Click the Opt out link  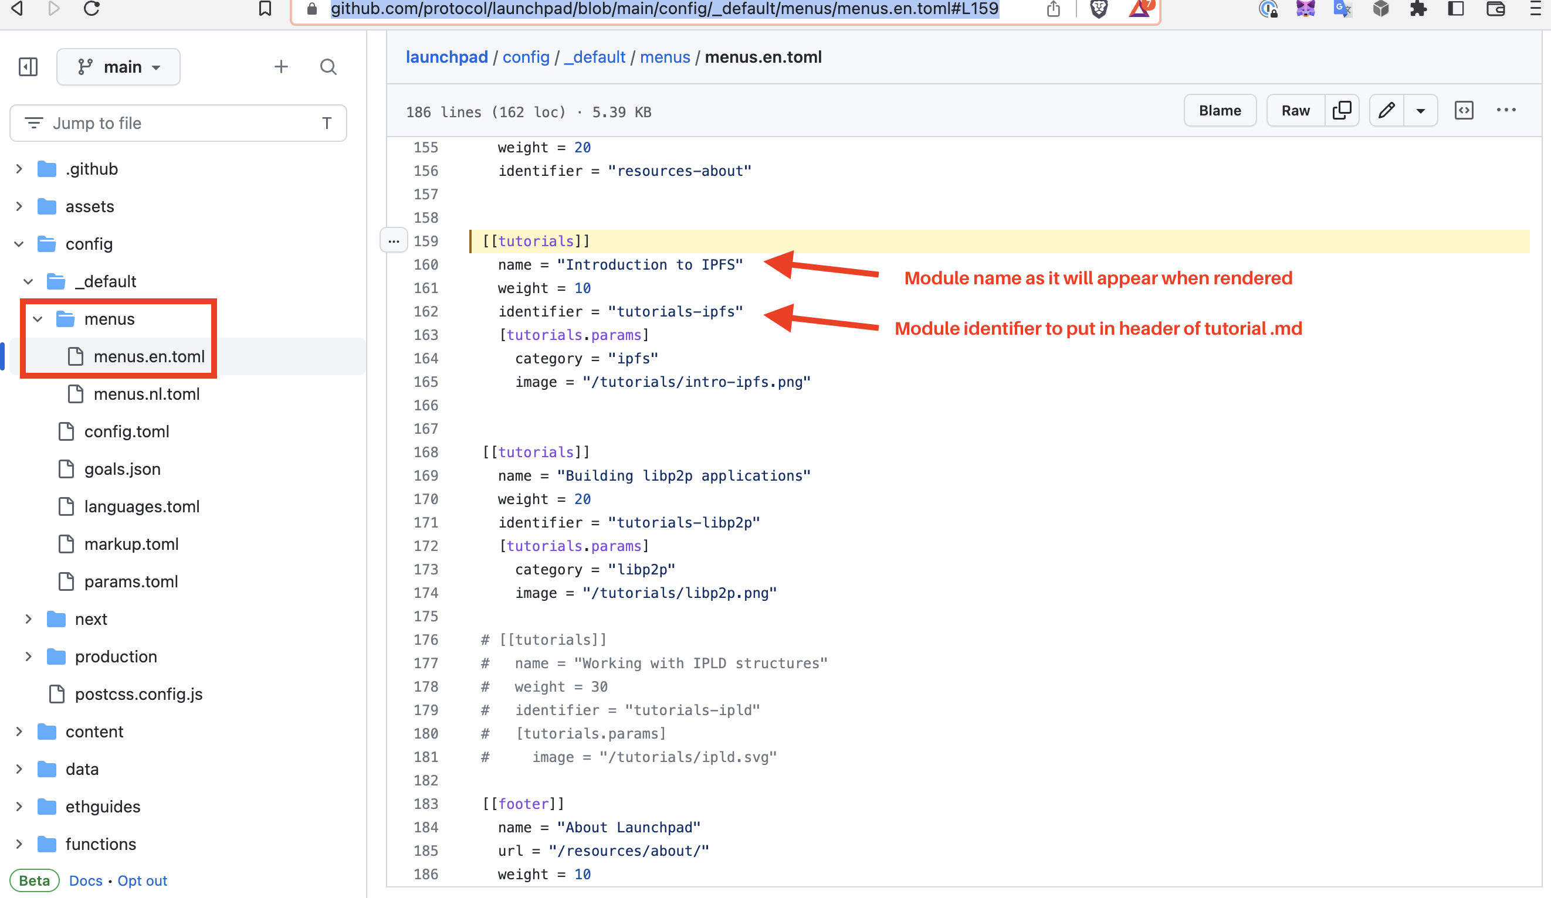[x=142, y=881]
